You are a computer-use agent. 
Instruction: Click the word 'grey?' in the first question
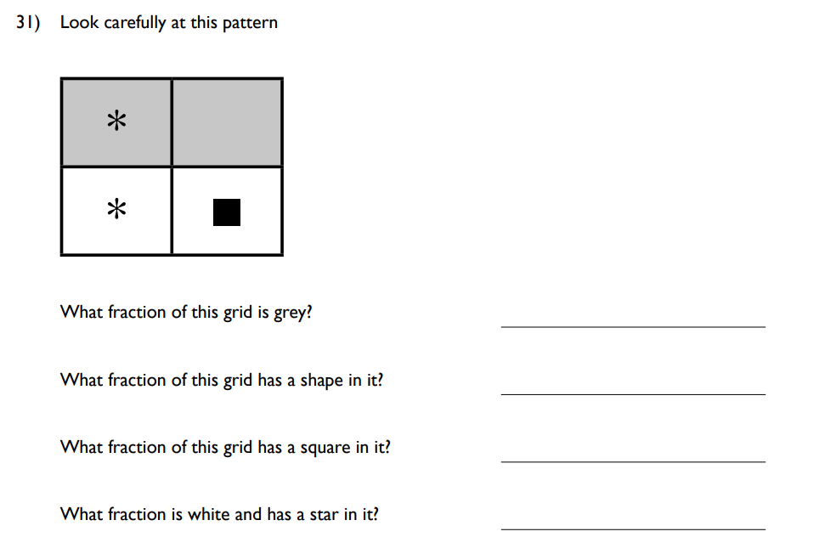pos(293,313)
